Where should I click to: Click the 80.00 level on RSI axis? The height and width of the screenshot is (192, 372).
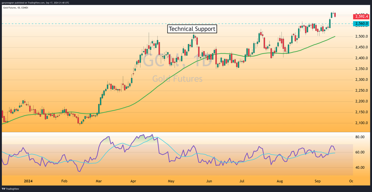(x=360, y=137)
